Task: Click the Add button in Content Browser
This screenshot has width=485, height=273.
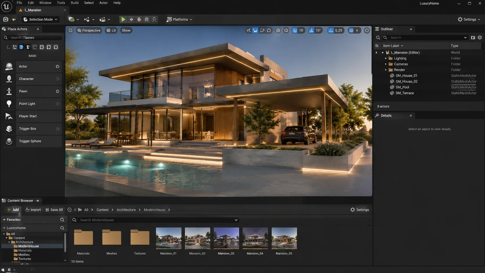Action: 13,210
